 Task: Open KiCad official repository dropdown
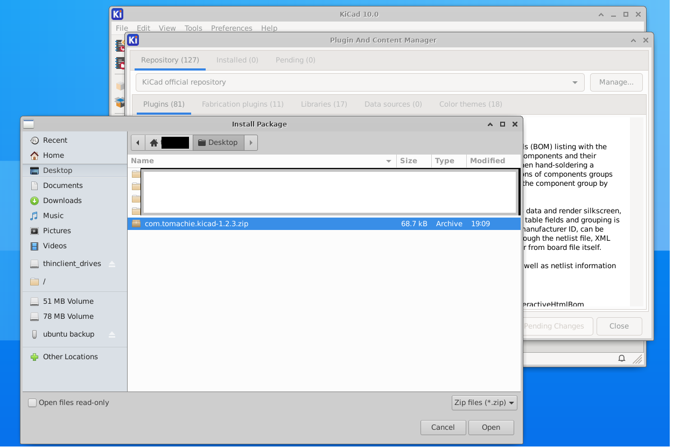(360, 82)
